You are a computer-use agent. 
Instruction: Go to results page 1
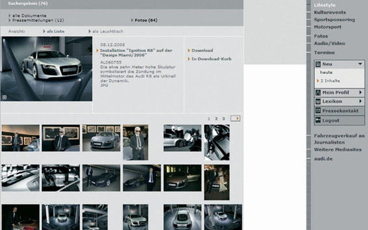[x=209, y=119]
